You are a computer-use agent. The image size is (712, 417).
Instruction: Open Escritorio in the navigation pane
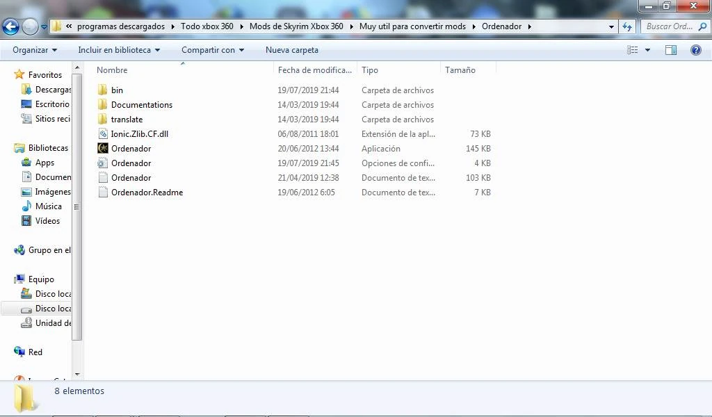pyautogui.click(x=45, y=104)
